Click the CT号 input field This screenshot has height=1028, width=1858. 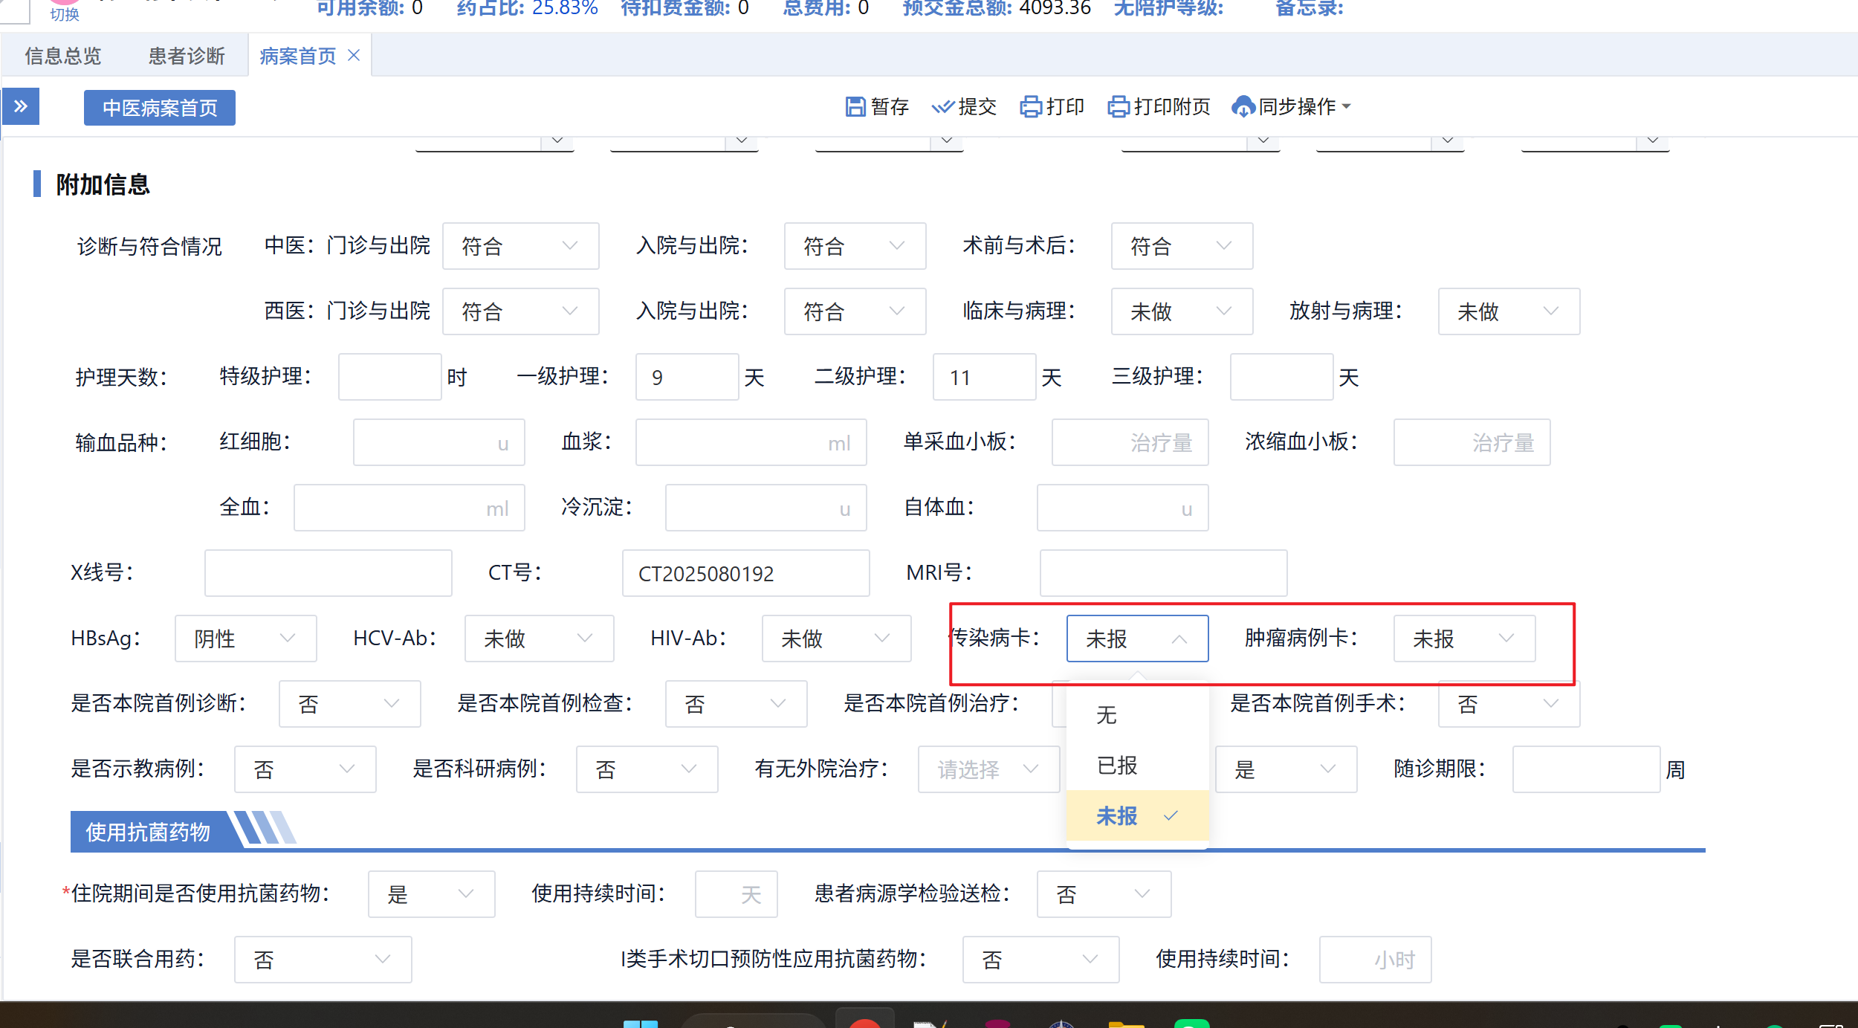tap(745, 573)
